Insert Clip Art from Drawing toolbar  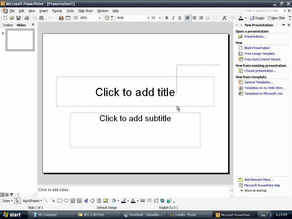click(99, 201)
